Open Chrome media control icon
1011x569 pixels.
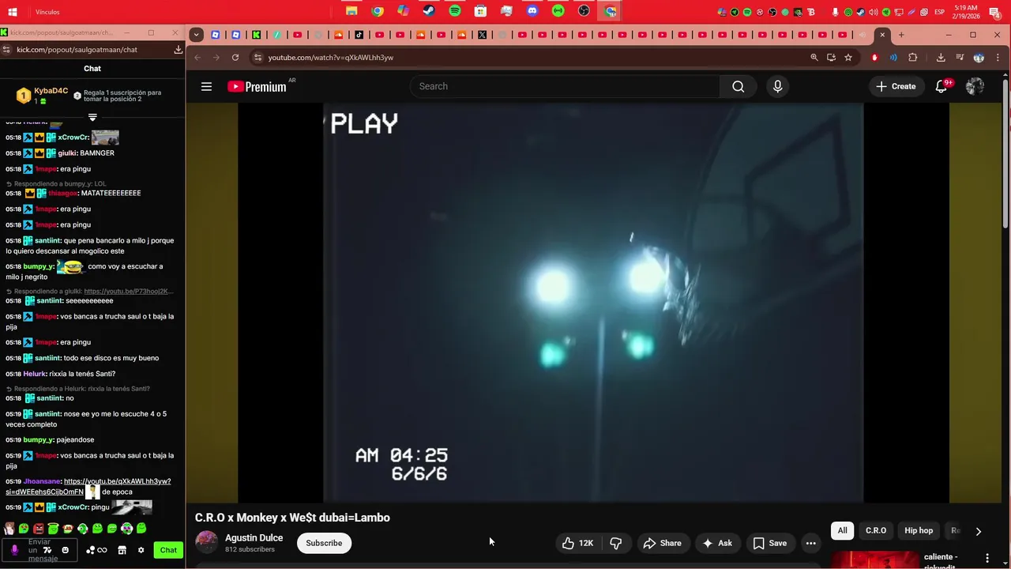click(x=960, y=57)
